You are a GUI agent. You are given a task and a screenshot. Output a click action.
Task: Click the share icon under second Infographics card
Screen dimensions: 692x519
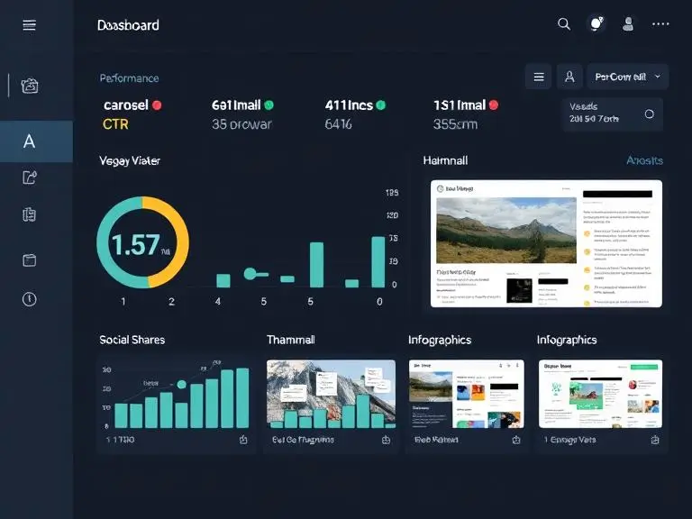click(x=655, y=440)
